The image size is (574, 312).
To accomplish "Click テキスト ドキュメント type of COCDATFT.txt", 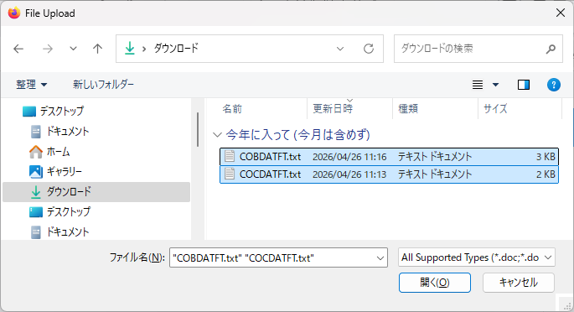I will click(435, 174).
